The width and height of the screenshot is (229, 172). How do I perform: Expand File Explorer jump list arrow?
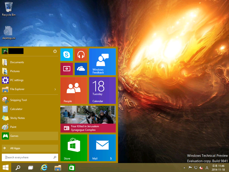point(55,89)
